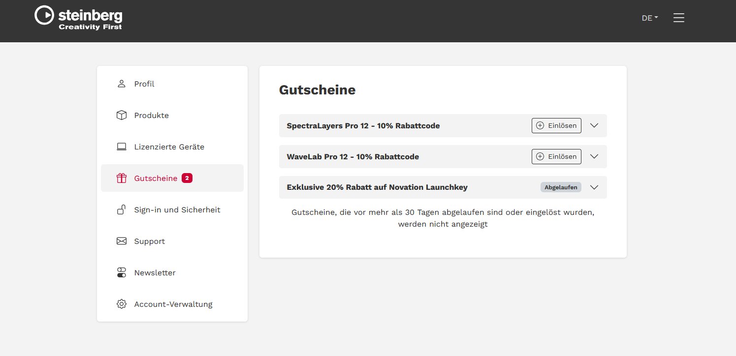Open Newsletter settings in the sidebar
The width and height of the screenshot is (736, 356).
172,272
